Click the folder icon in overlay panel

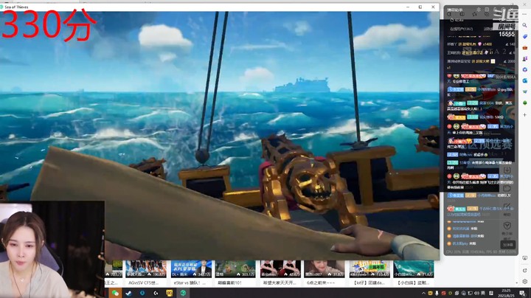coord(507,188)
